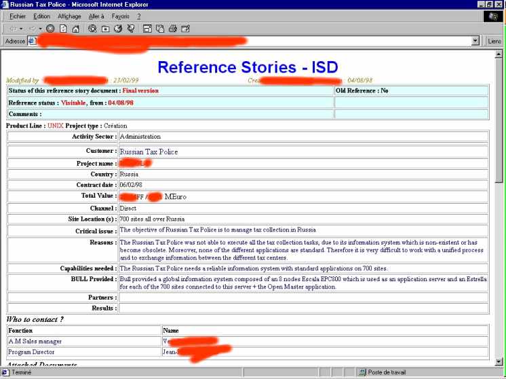The width and height of the screenshot is (506, 379).
Task: Click the Capabilities needed value text
Action: pos(254,268)
